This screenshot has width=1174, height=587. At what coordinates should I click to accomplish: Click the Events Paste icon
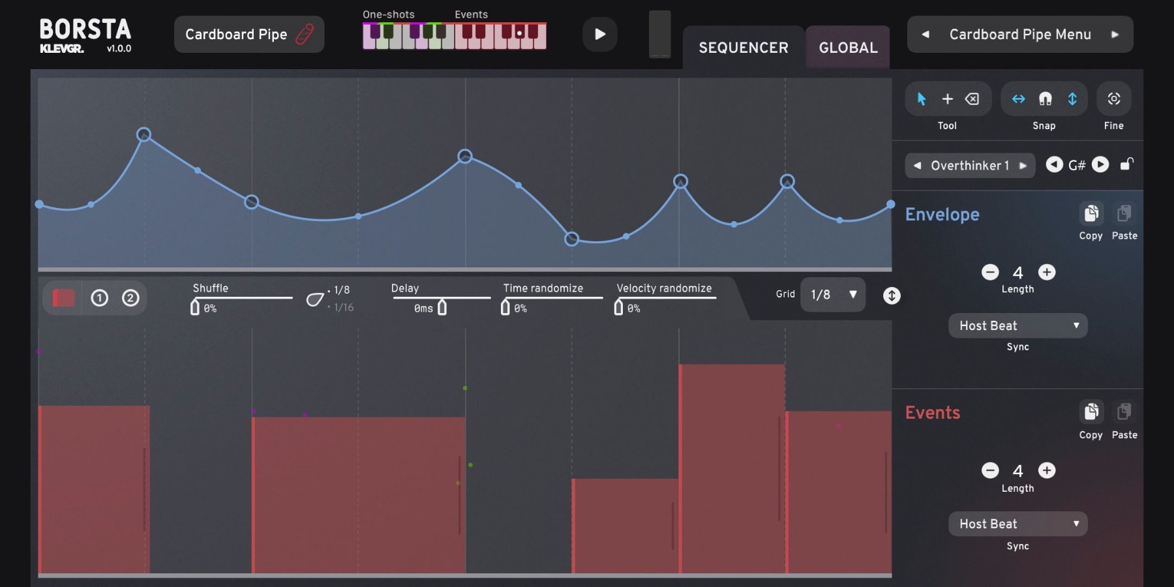1124,412
